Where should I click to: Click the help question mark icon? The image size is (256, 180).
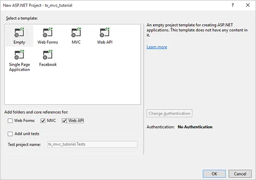click(x=233, y=5)
